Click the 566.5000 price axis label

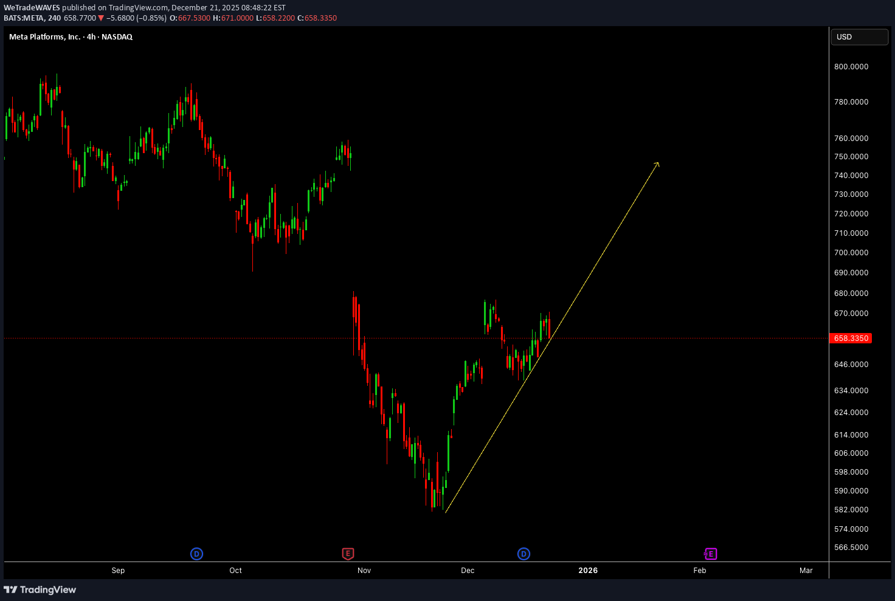point(851,548)
